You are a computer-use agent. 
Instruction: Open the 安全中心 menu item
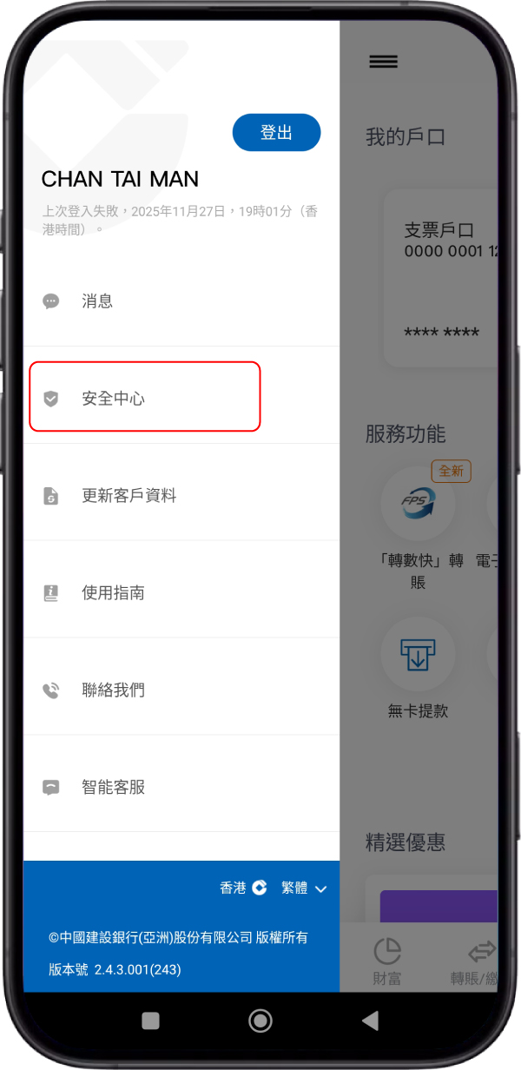[x=145, y=397]
